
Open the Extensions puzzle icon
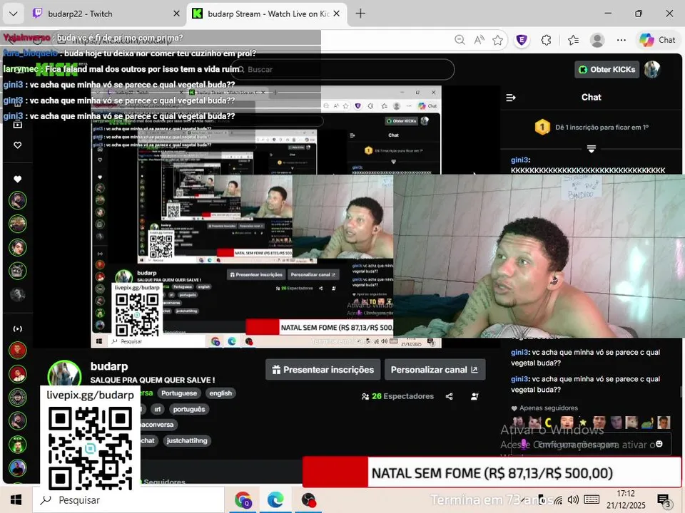coord(546,40)
